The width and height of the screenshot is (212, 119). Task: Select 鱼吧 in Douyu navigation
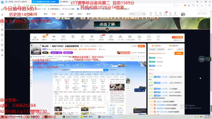coord(89,14)
